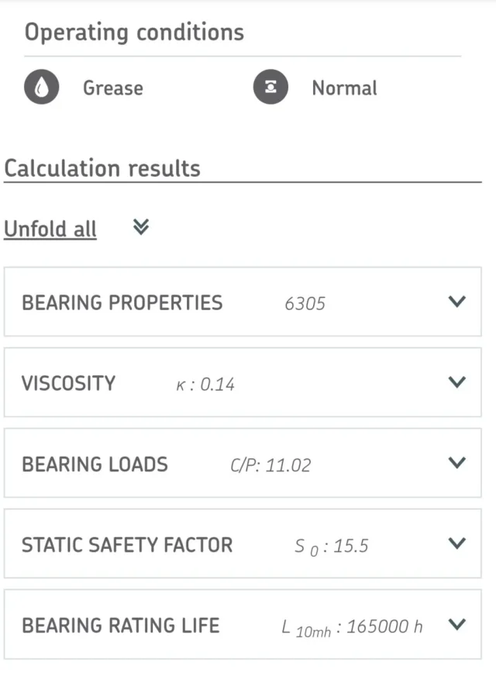Select the BEARING LOADS section heading
Screen dimensions: 496x673
(95, 464)
